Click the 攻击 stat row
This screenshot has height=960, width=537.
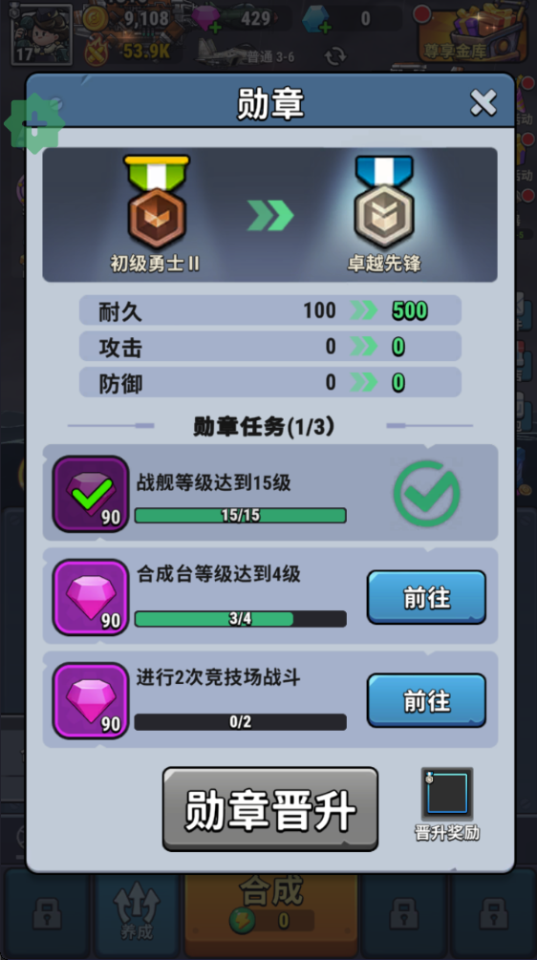[x=270, y=347]
